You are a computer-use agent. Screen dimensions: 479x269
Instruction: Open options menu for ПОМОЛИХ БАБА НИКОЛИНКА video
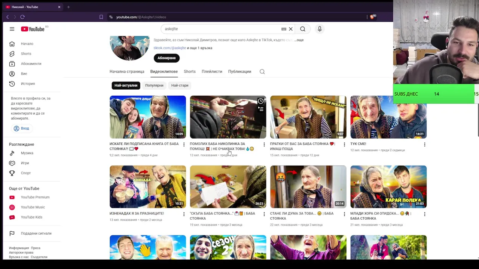(264, 144)
